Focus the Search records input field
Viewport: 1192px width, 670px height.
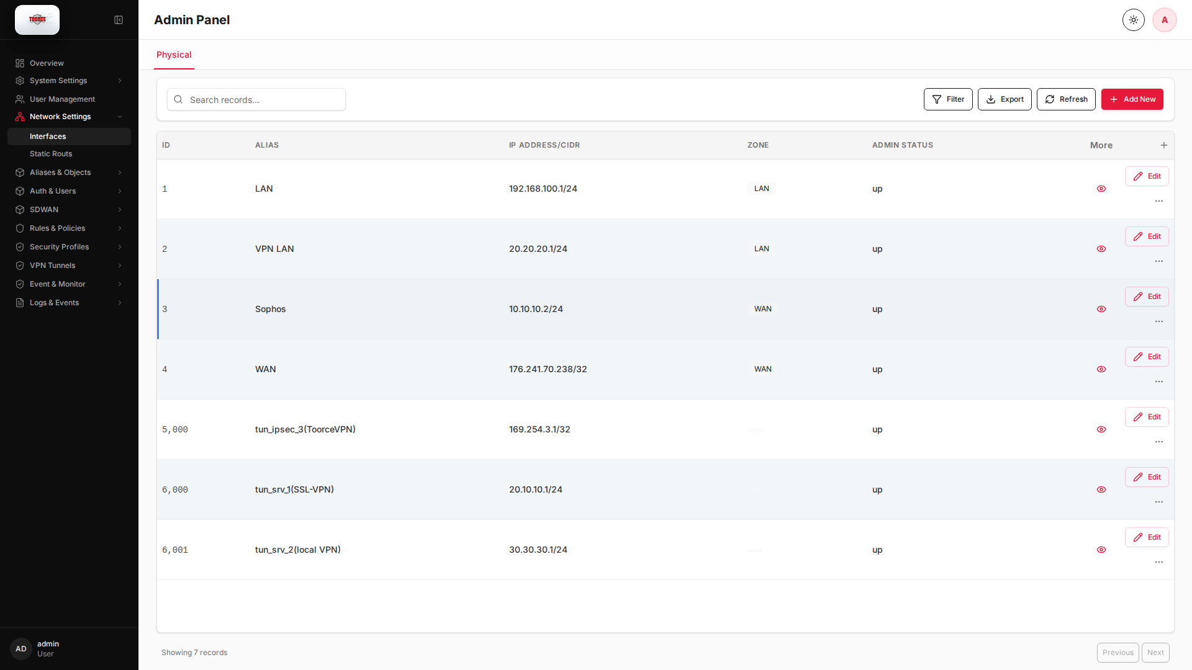tap(256, 99)
